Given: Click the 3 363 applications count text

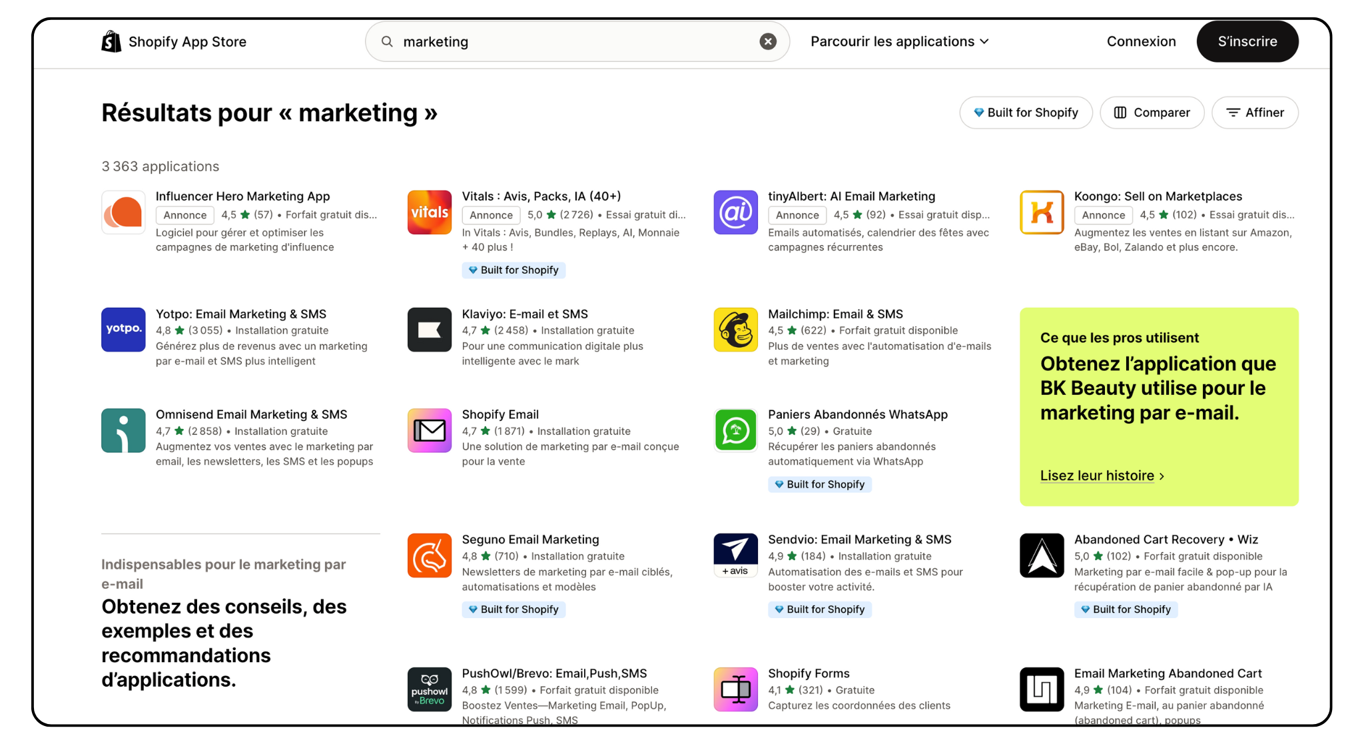Looking at the screenshot, I should tap(160, 167).
